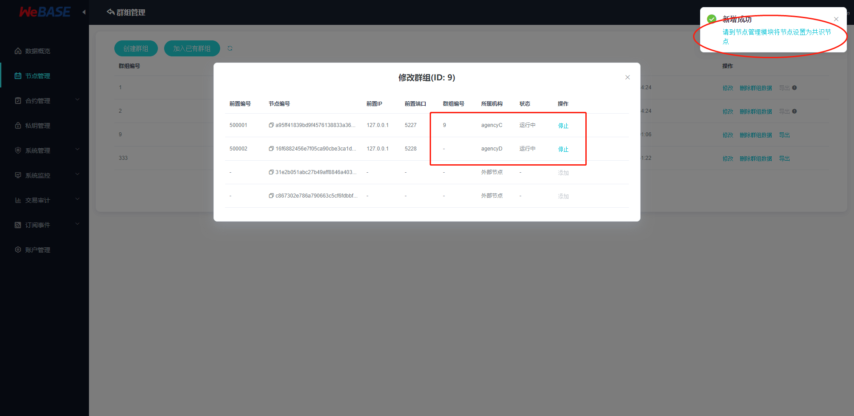Click the 订阅事件 feed icon
Viewport: 854px width, 416px height.
(18, 225)
